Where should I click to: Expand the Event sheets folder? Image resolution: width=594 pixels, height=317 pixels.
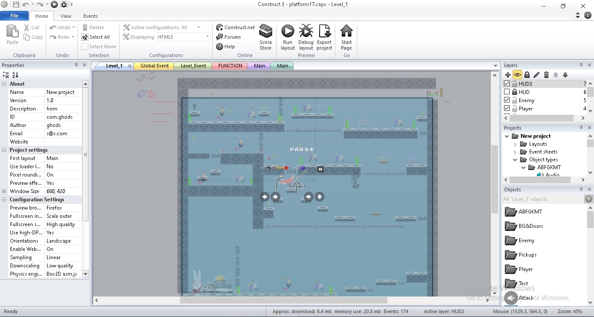(515, 152)
